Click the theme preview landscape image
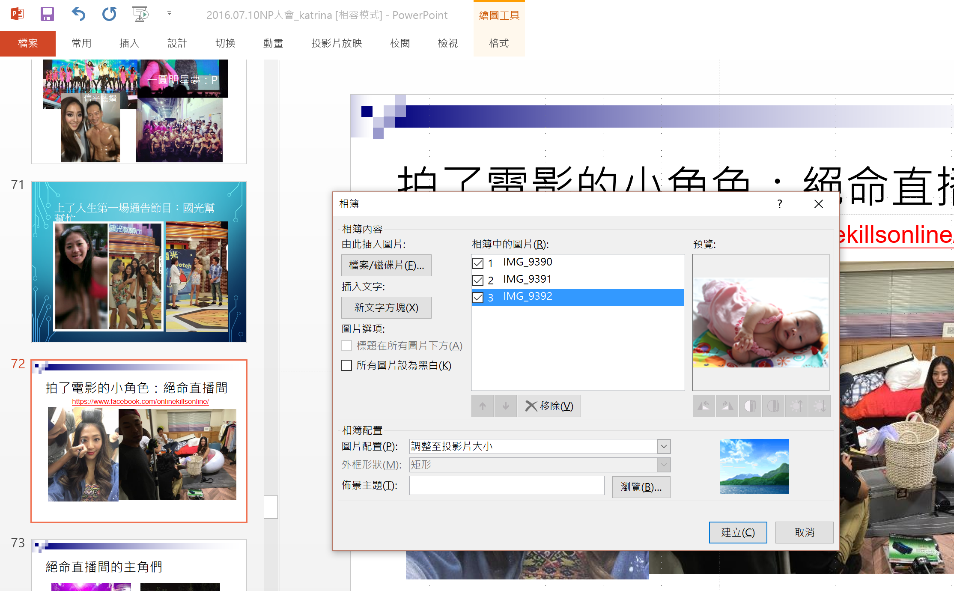Screen dimensions: 954x591 (x=754, y=466)
